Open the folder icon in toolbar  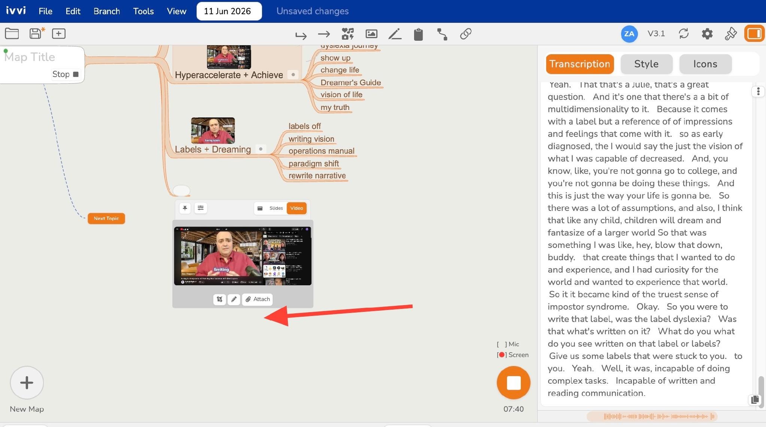pyautogui.click(x=12, y=34)
